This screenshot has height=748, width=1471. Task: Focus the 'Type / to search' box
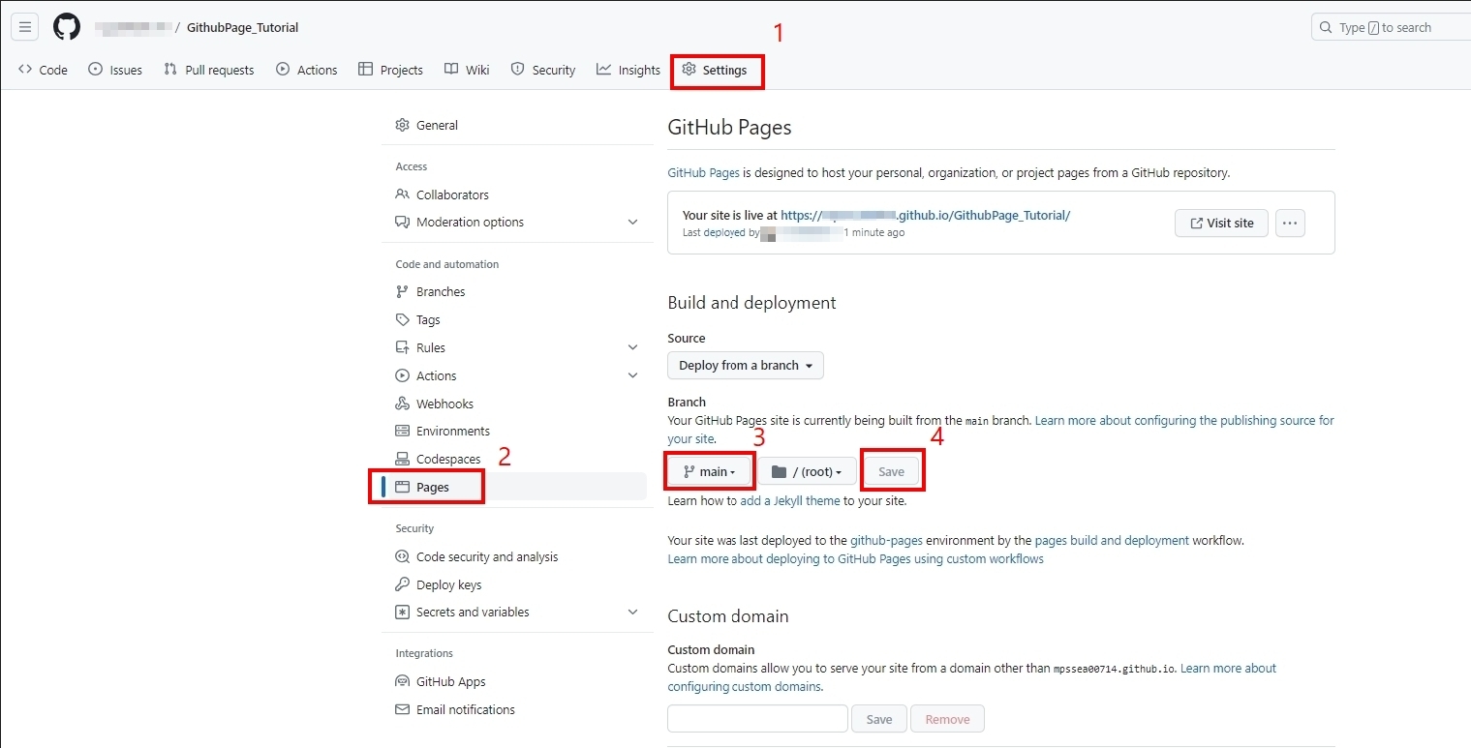point(1392,27)
